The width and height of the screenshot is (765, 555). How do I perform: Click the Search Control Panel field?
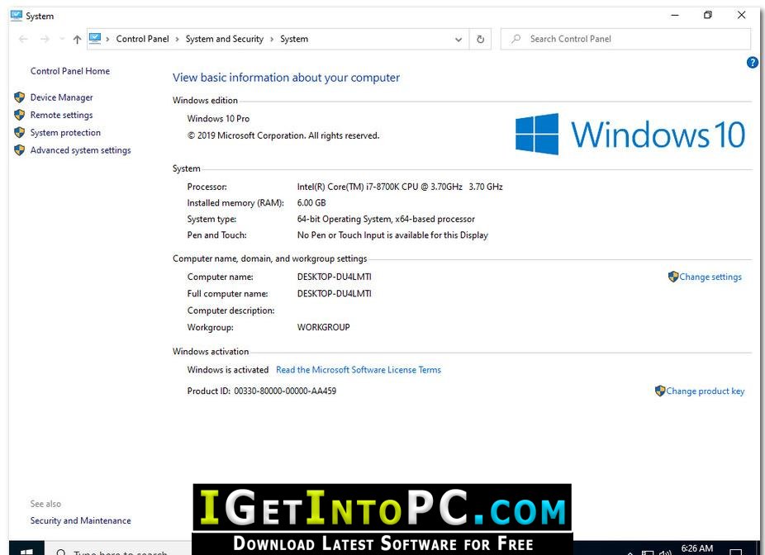[x=625, y=39]
